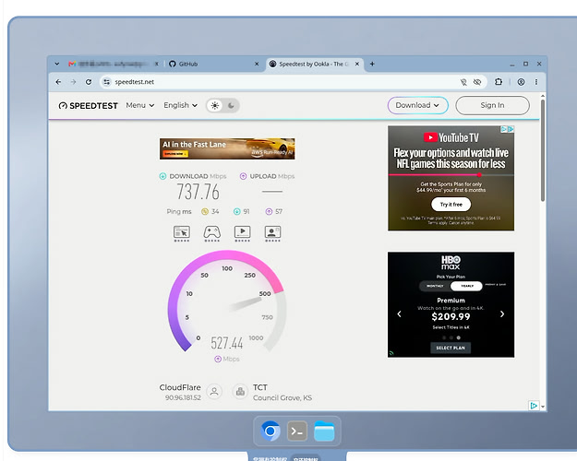Click the 527.44 upload speed reading
This screenshot has height=461, width=577.
point(227,343)
